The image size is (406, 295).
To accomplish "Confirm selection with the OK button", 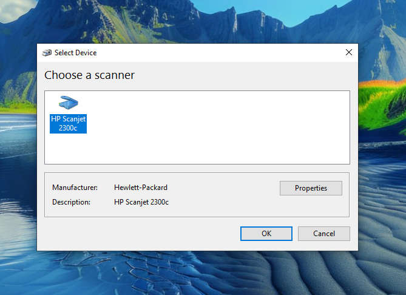I will [266, 234].
